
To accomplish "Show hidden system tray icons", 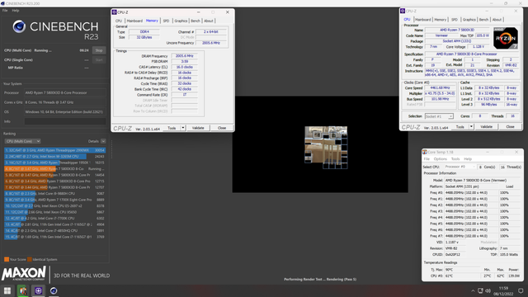I will [473, 291].
